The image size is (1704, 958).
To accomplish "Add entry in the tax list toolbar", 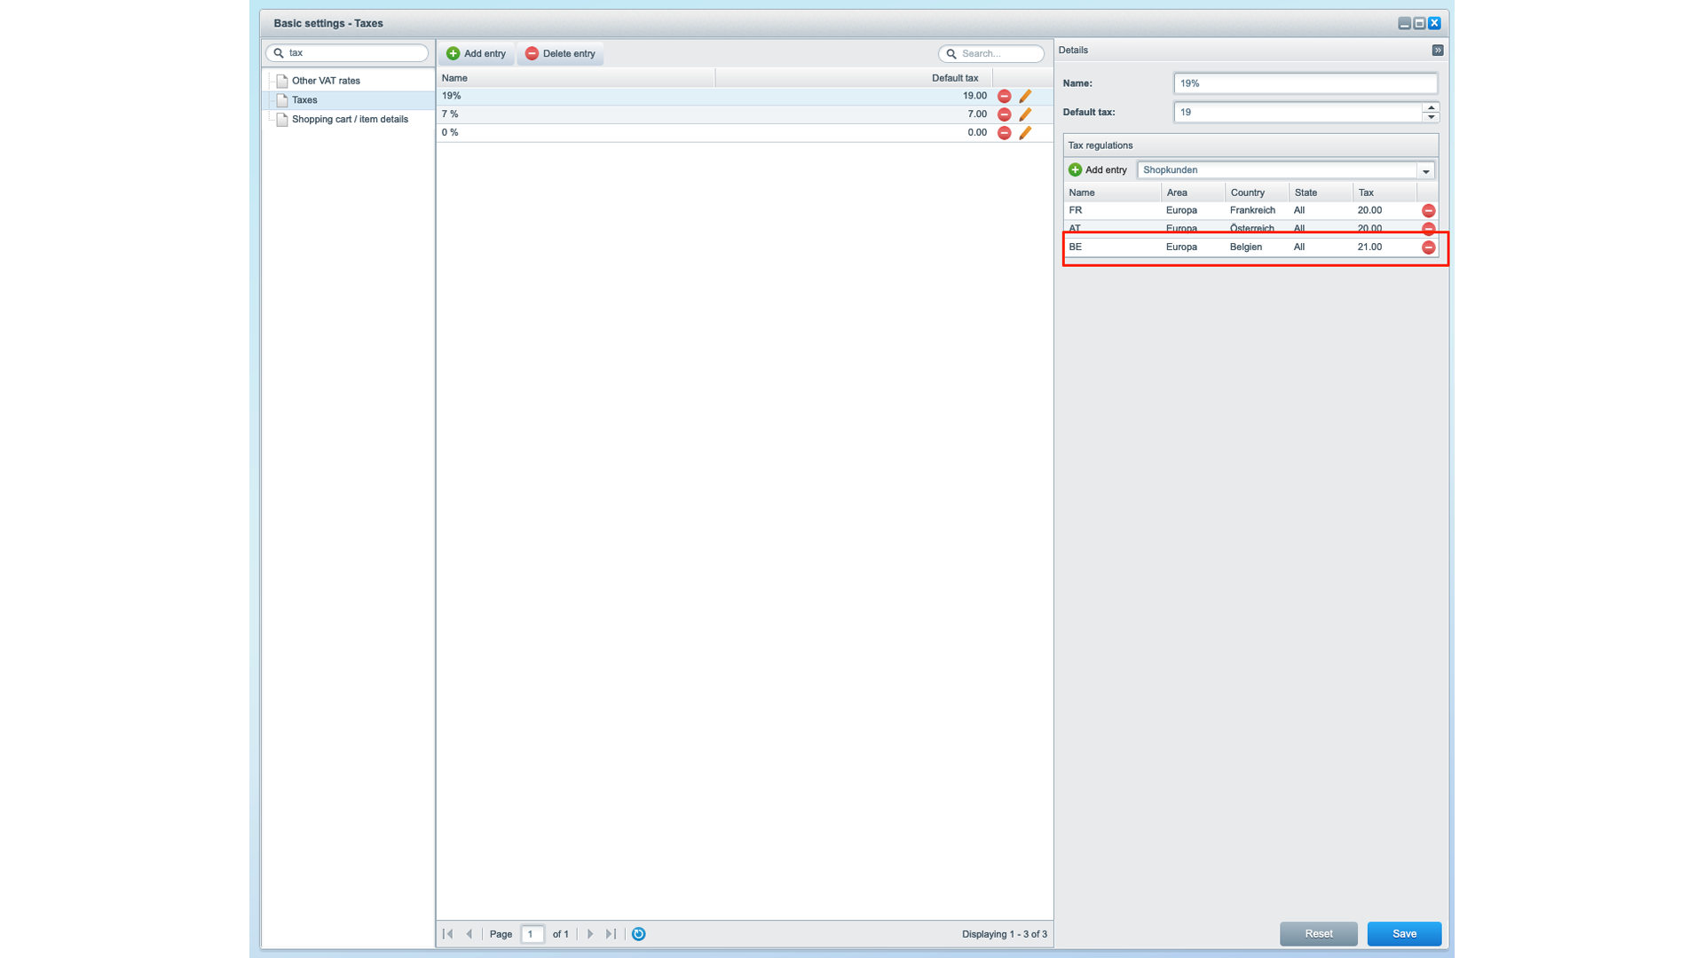I will [x=477, y=53].
